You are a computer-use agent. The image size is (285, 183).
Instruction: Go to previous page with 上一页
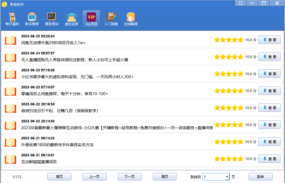[94, 177]
